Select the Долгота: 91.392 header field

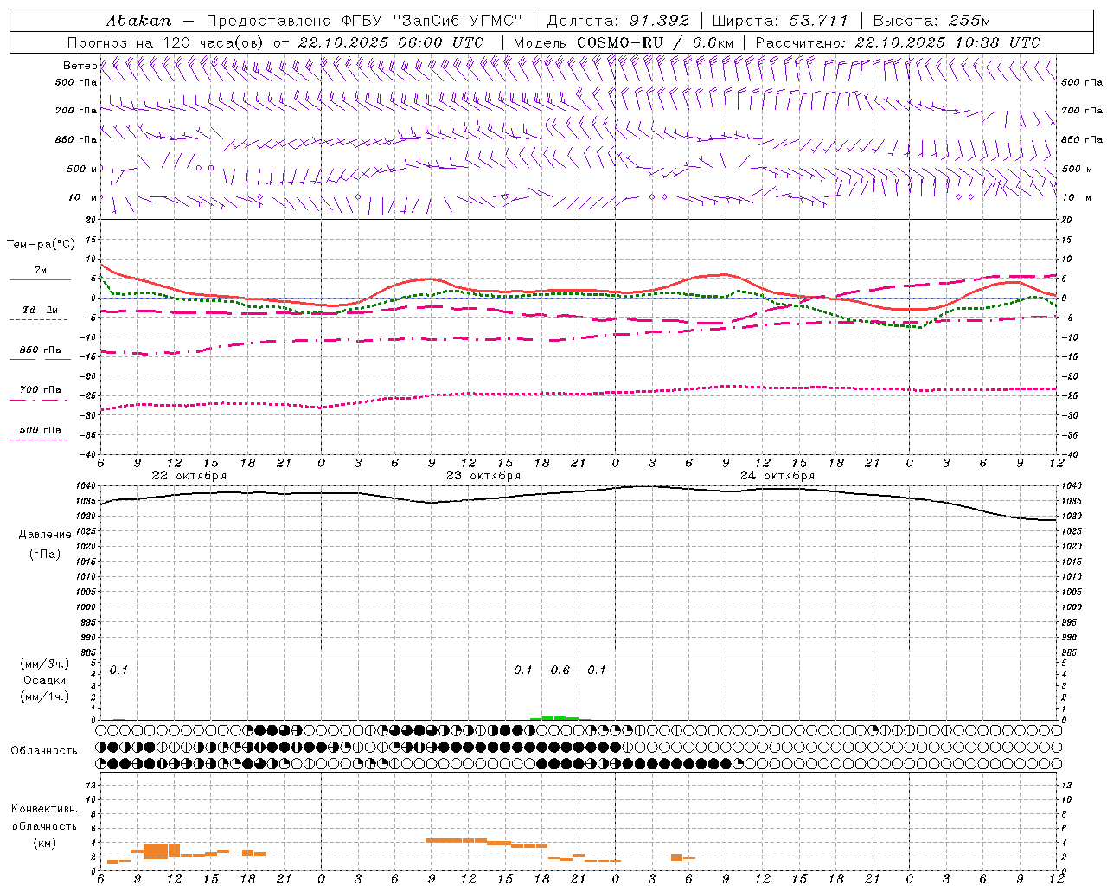618,21
